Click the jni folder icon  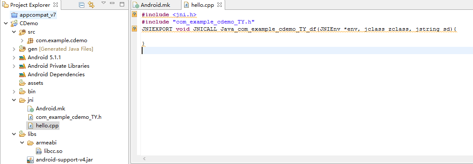point(22,100)
